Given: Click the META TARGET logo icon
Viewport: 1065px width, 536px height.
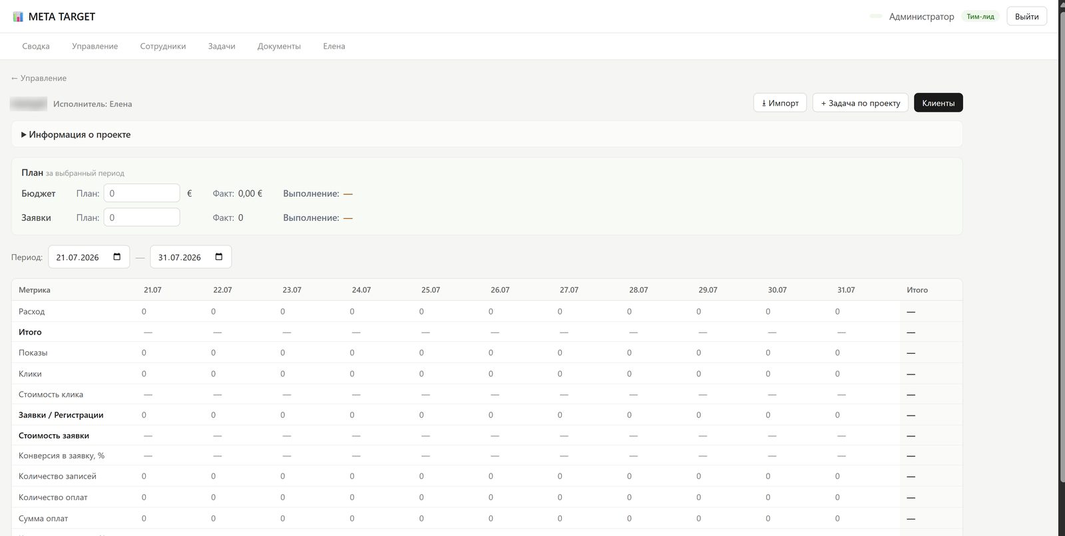Looking at the screenshot, I should pos(18,17).
